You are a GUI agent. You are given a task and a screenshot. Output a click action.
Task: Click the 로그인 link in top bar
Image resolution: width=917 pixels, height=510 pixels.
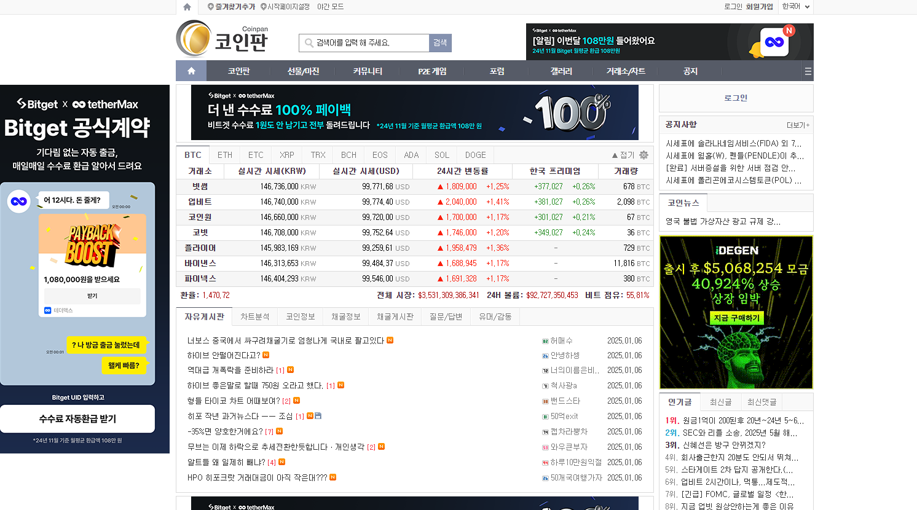point(733,7)
